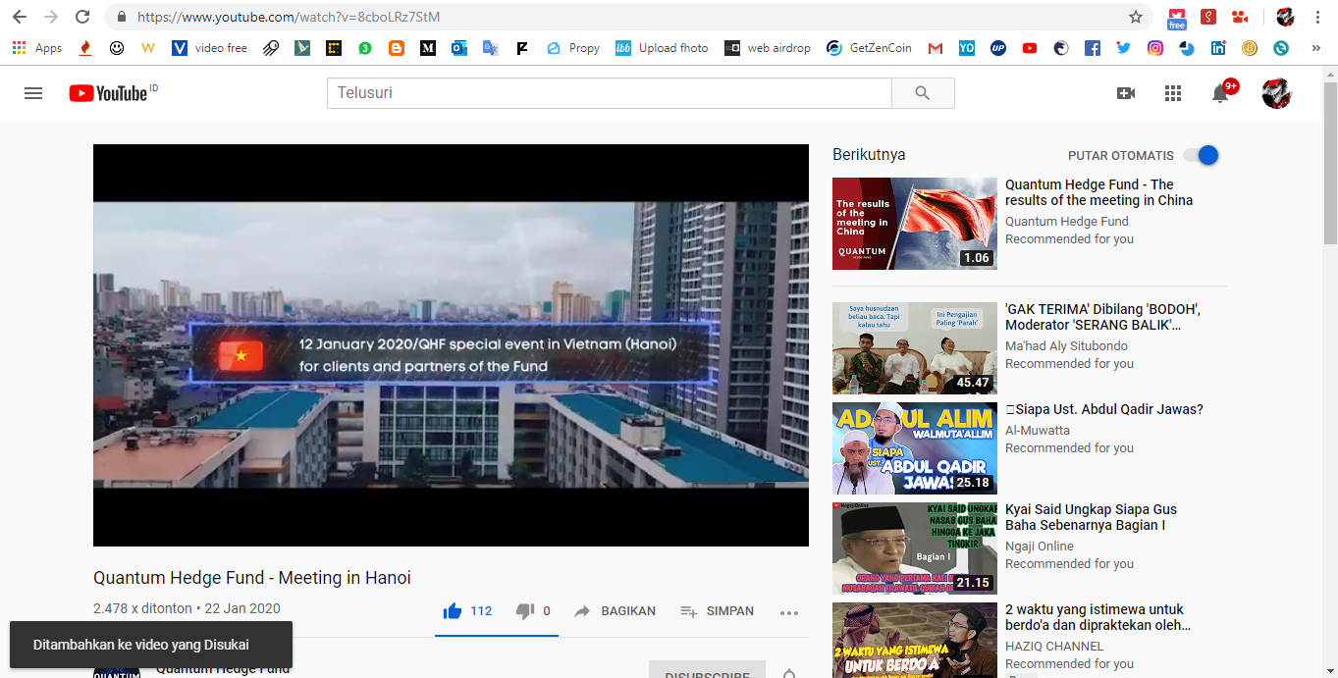Open the 'Kyai Said Ungkap Siapa Gus Baha' title
Image resolution: width=1338 pixels, height=678 pixels.
1091,517
